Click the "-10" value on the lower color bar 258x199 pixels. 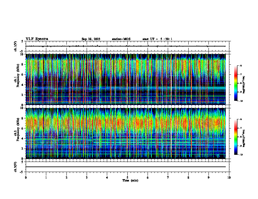[x=241, y=154]
